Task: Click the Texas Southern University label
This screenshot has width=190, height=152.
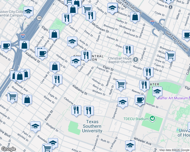Action: (x=92, y=126)
